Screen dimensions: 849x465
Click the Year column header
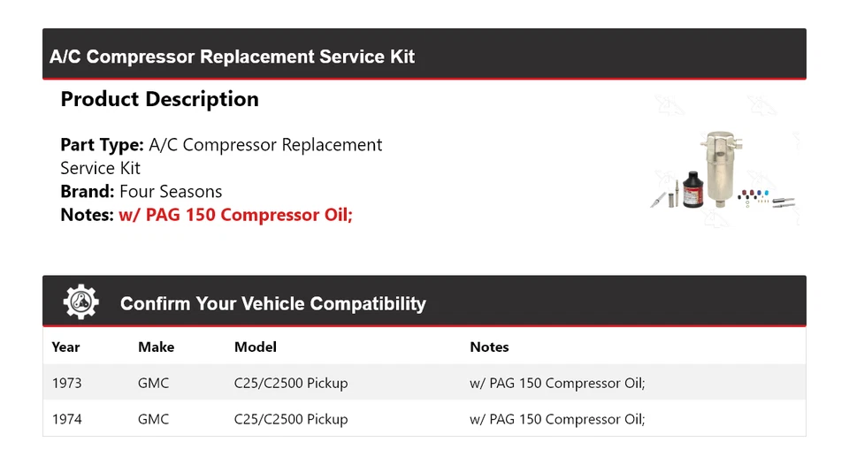pos(65,347)
